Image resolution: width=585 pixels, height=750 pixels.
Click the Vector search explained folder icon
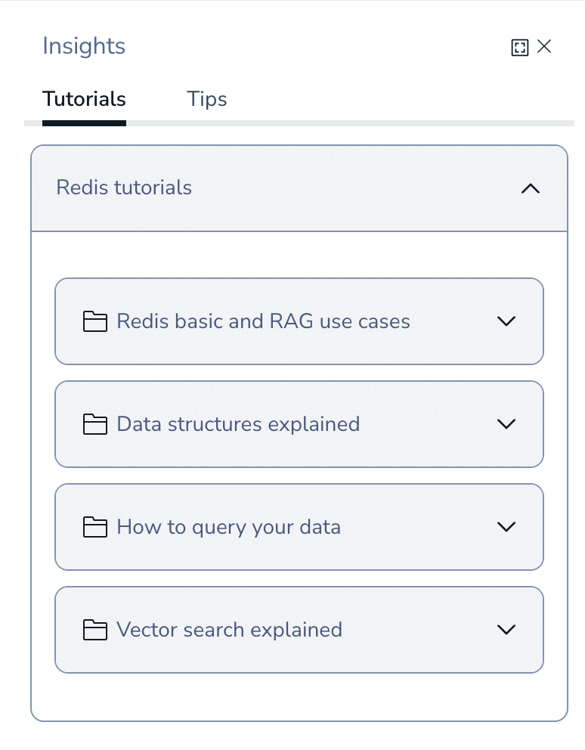click(x=94, y=630)
